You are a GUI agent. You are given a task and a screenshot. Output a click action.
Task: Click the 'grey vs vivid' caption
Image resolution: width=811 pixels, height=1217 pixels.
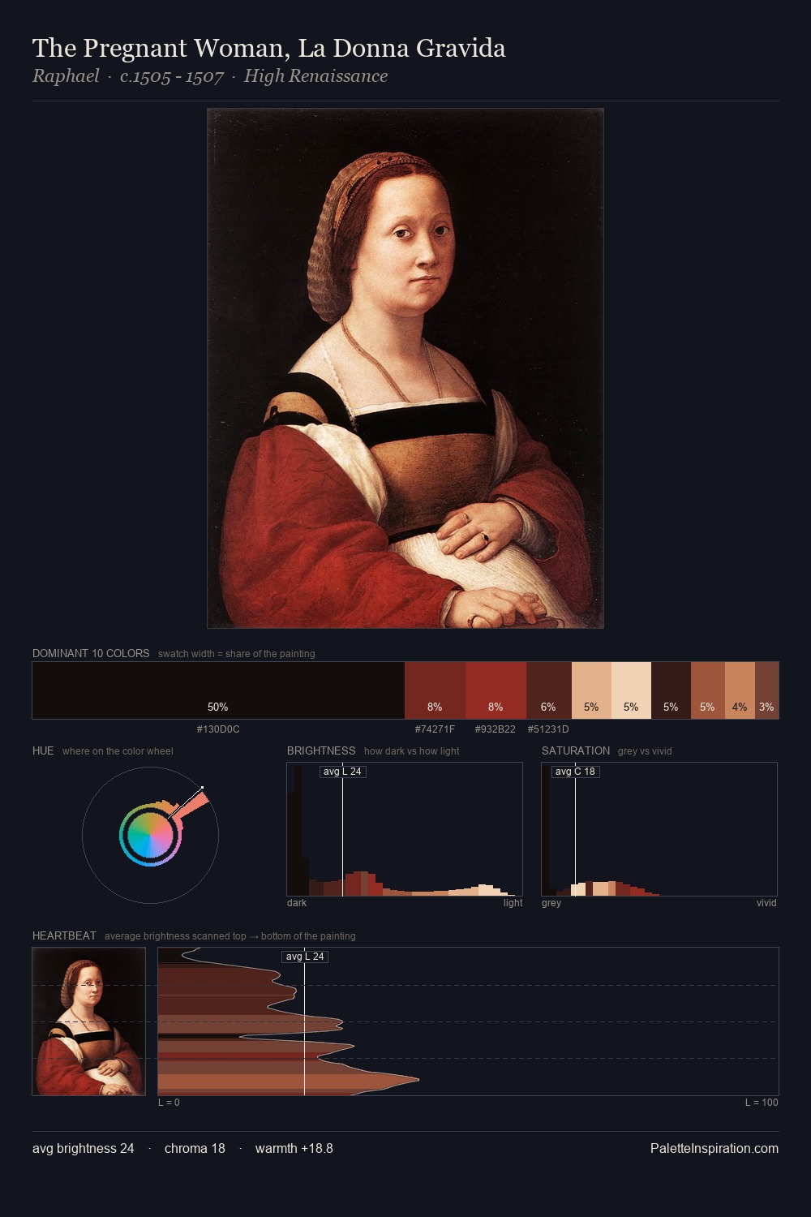coord(645,751)
